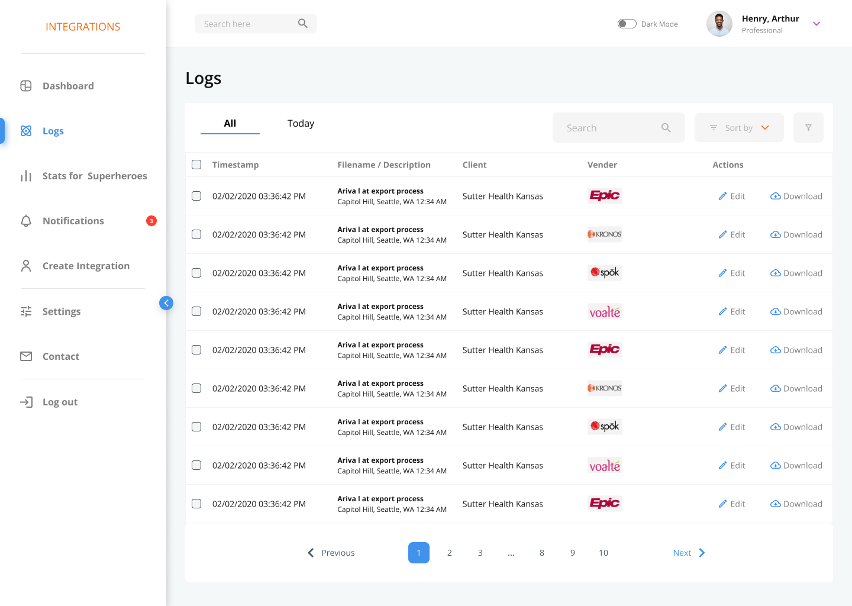852x606 pixels.
Task: Click the second Spok vendor logo
Action: [605, 427]
